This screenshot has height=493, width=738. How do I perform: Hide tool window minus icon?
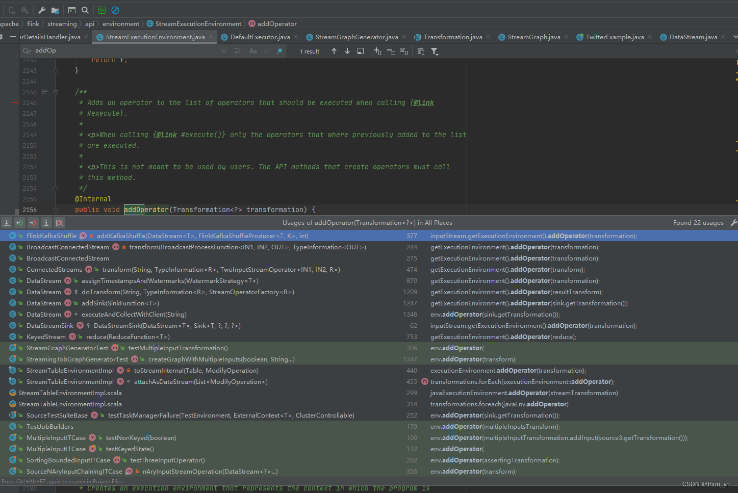click(x=12, y=37)
